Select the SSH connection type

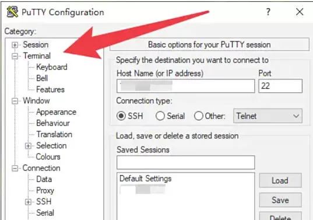click(121, 116)
